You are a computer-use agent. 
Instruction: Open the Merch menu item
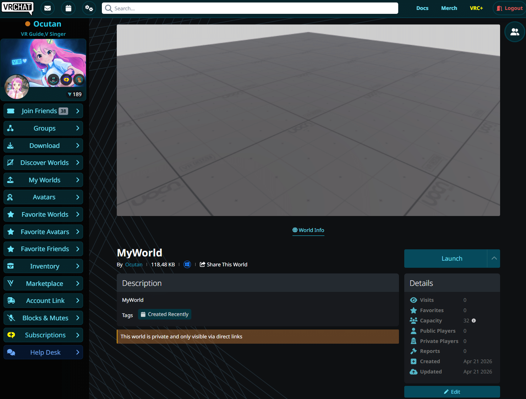tap(449, 8)
